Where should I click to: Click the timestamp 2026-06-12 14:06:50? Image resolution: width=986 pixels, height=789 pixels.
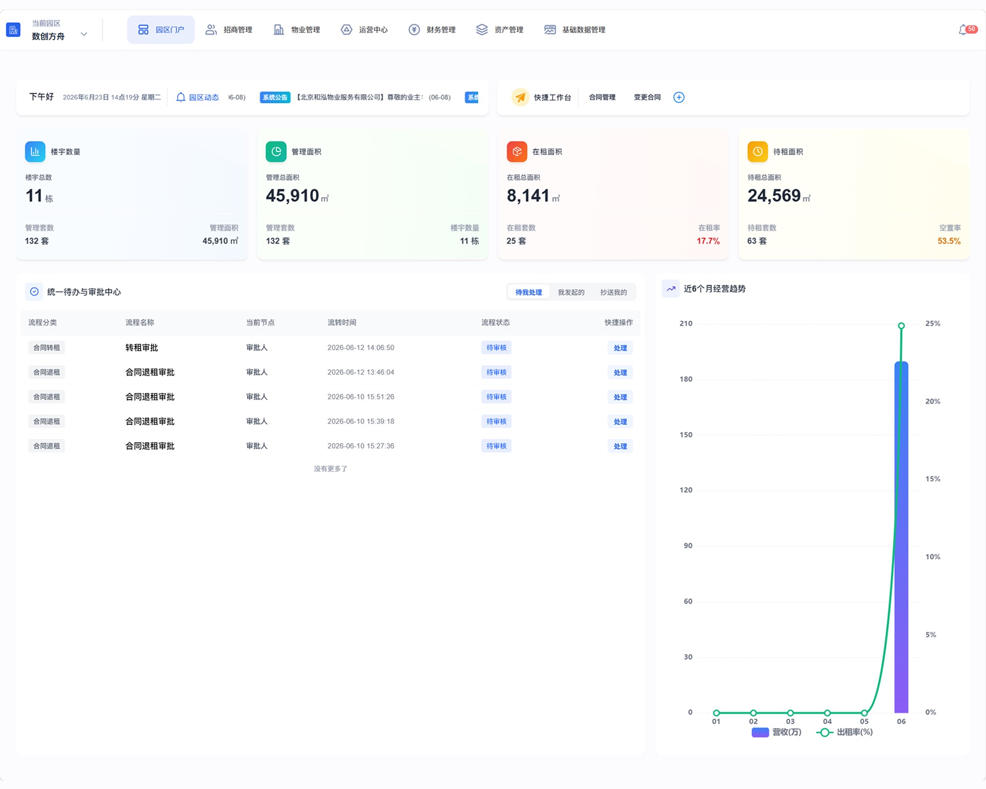(361, 348)
